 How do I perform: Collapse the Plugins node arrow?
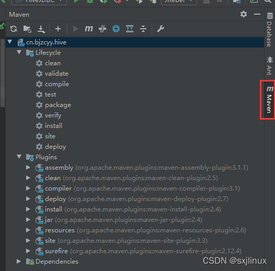pos(19,157)
